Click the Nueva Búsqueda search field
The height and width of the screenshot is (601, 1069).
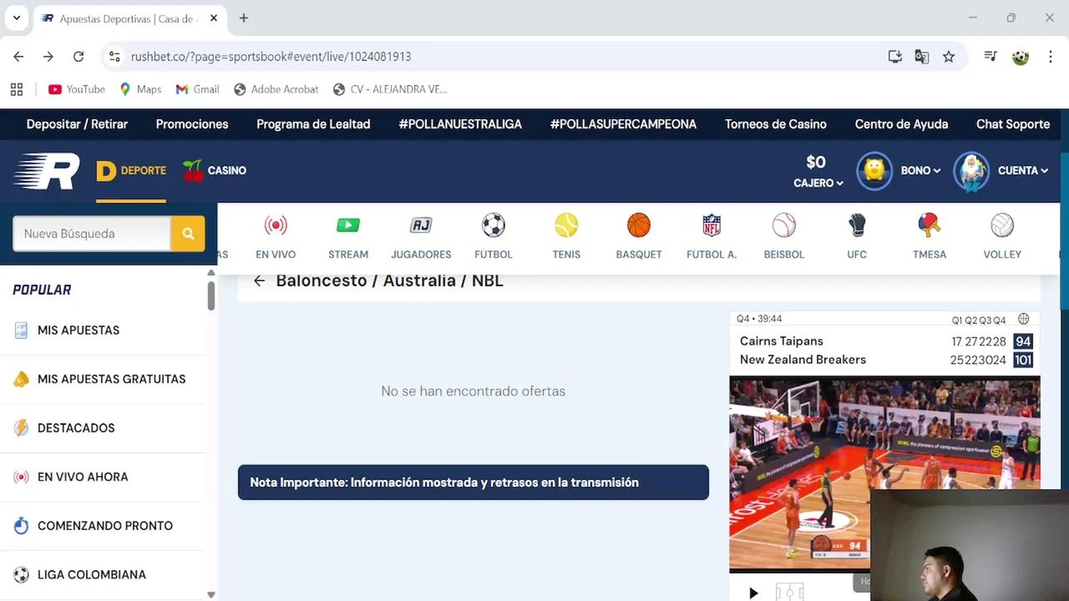point(92,234)
